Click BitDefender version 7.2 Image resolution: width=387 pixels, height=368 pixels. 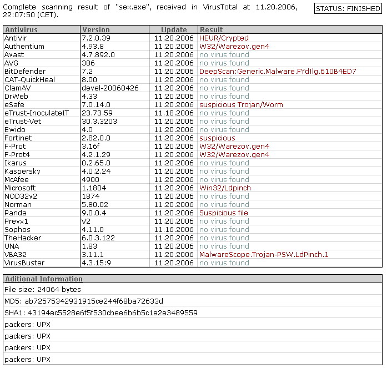tap(87, 72)
